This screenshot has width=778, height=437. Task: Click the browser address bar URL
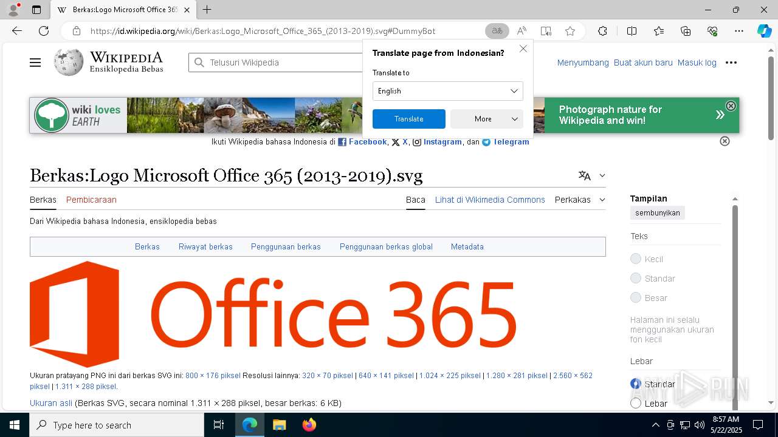[263, 31]
